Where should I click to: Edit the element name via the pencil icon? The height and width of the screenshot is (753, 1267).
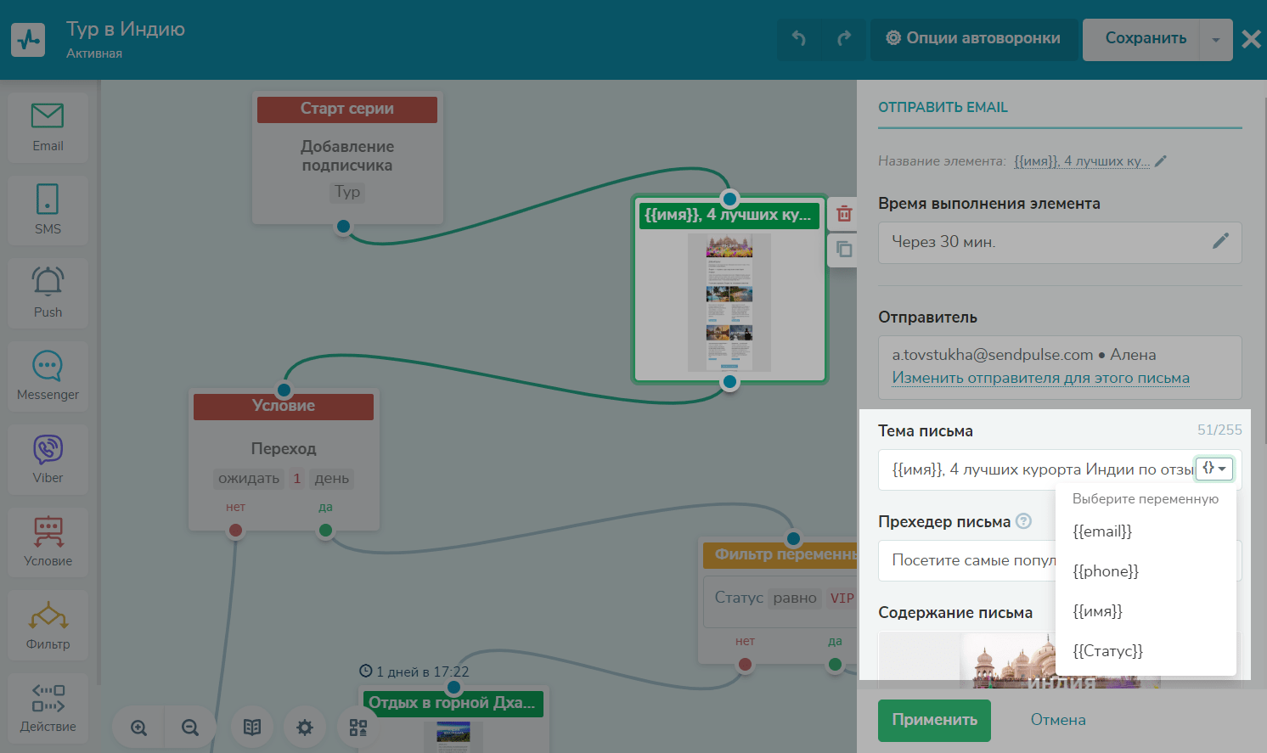click(1161, 160)
